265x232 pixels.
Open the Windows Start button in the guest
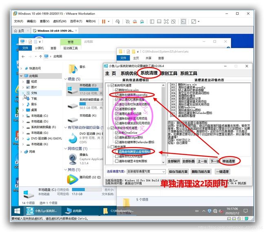point(17,211)
